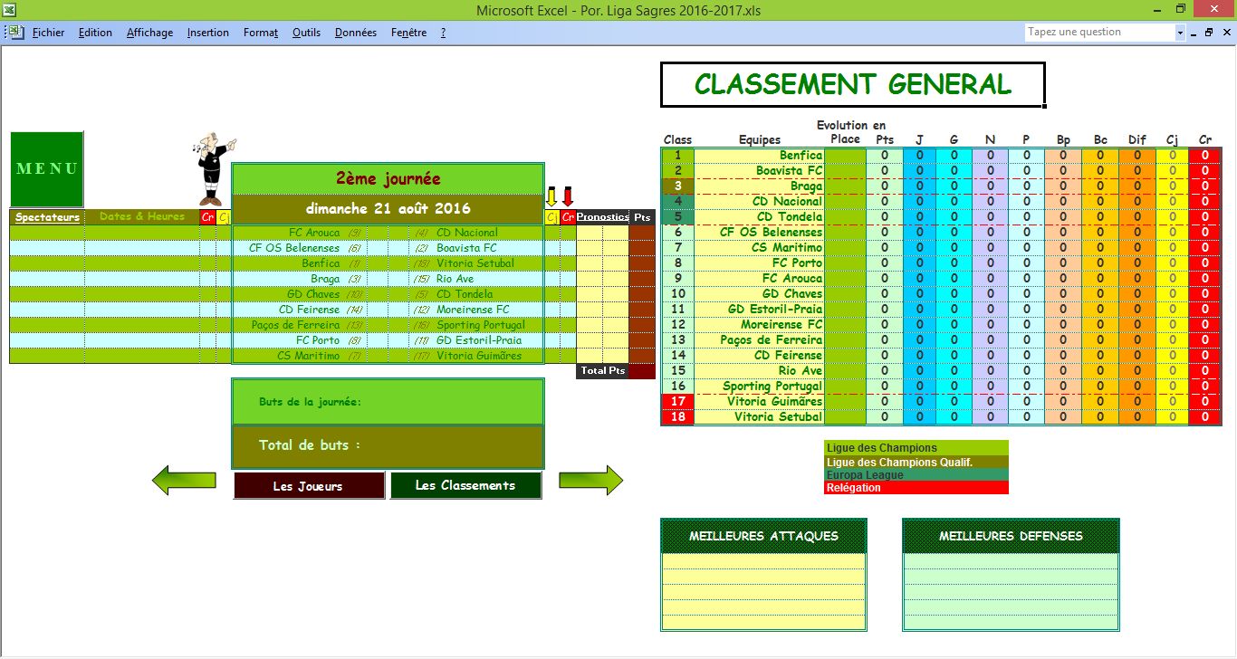
Task: Open the Les Joueurs page
Action: click(308, 486)
